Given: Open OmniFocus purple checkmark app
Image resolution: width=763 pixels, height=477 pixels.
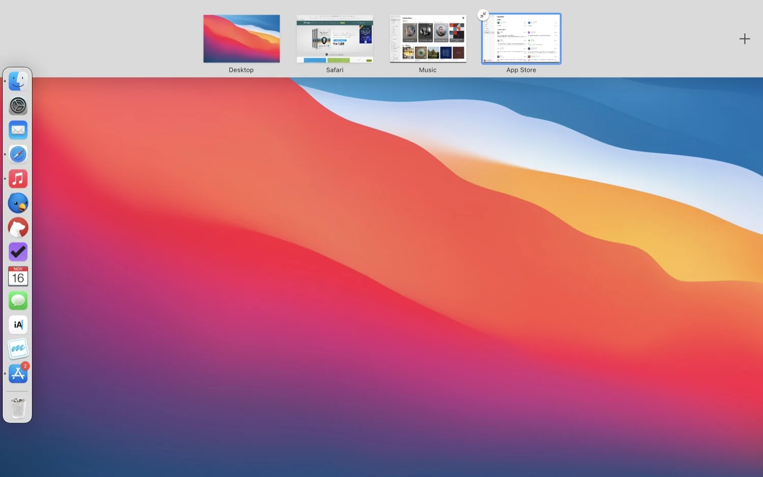Looking at the screenshot, I should coord(18,252).
